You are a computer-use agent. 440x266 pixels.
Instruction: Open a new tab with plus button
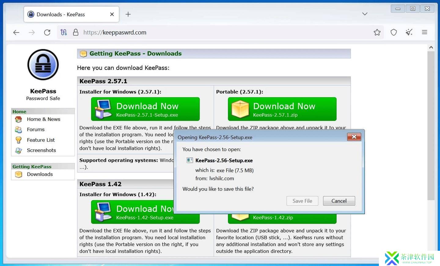128,14
